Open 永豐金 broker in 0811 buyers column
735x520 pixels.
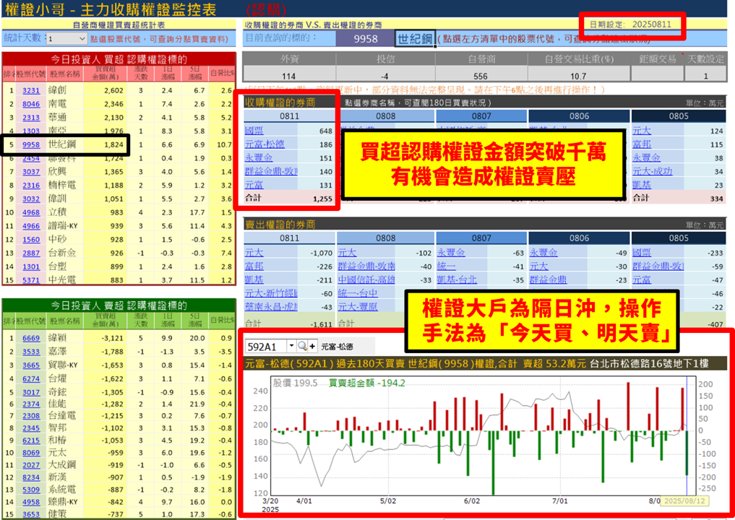(259, 158)
